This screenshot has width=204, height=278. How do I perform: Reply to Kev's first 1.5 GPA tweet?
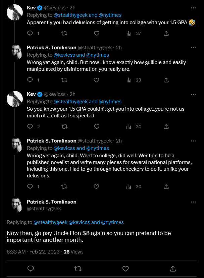30,33
